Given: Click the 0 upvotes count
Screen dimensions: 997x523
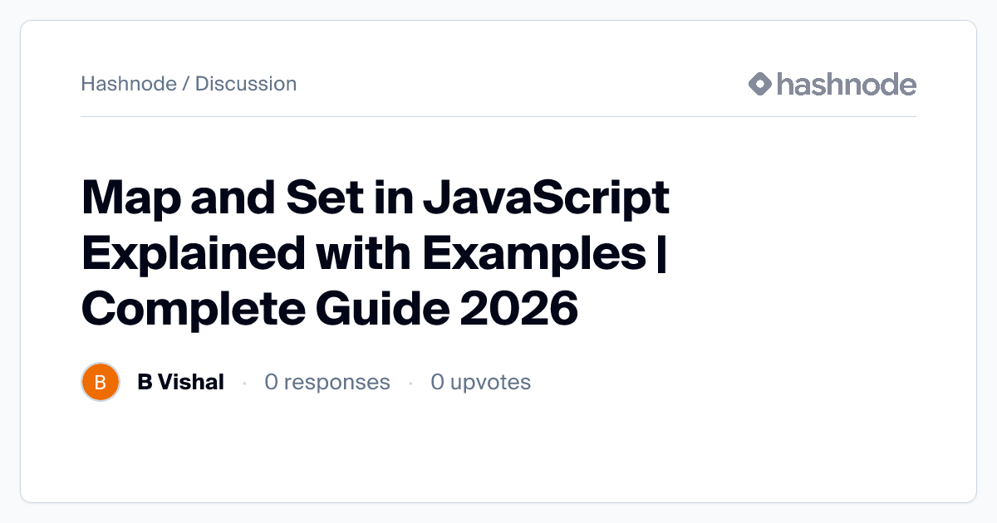Looking at the screenshot, I should 480,382.
